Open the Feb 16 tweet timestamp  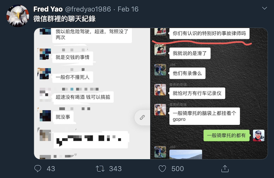point(128,9)
